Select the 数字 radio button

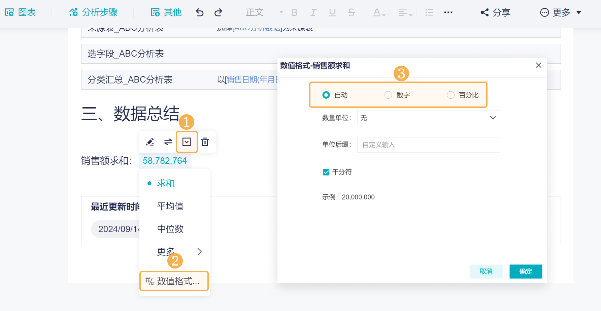(388, 95)
